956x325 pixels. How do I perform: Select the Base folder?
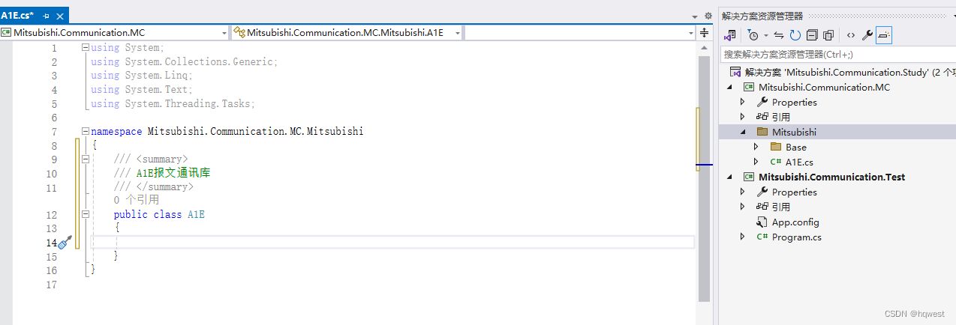point(795,148)
